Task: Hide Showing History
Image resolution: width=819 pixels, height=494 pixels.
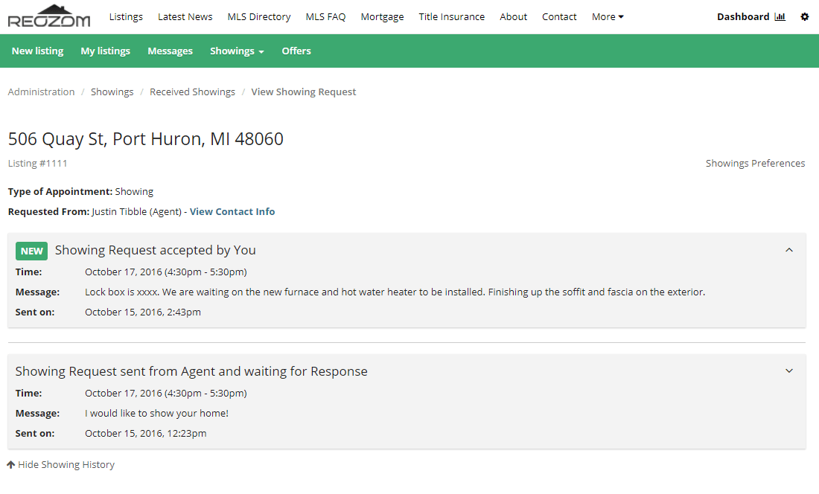Action: click(x=61, y=465)
